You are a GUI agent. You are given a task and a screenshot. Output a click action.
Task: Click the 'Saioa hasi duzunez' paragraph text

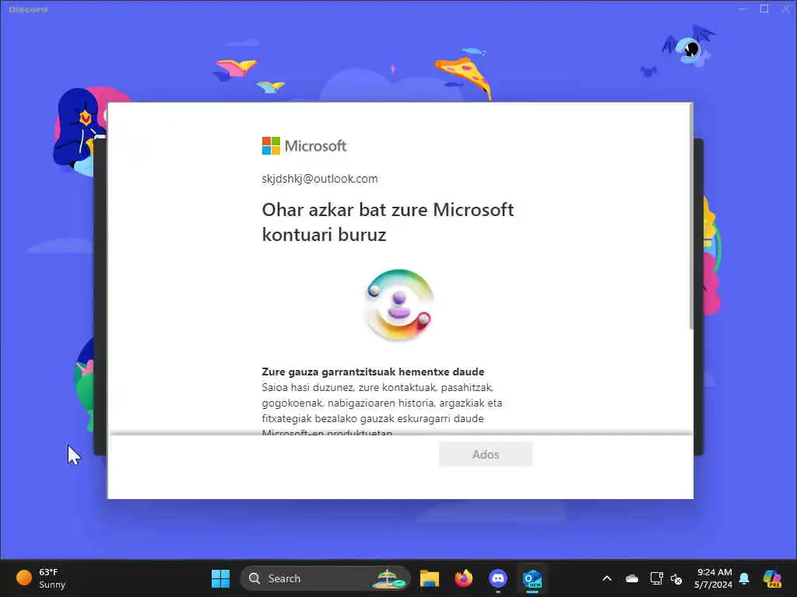(381, 410)
